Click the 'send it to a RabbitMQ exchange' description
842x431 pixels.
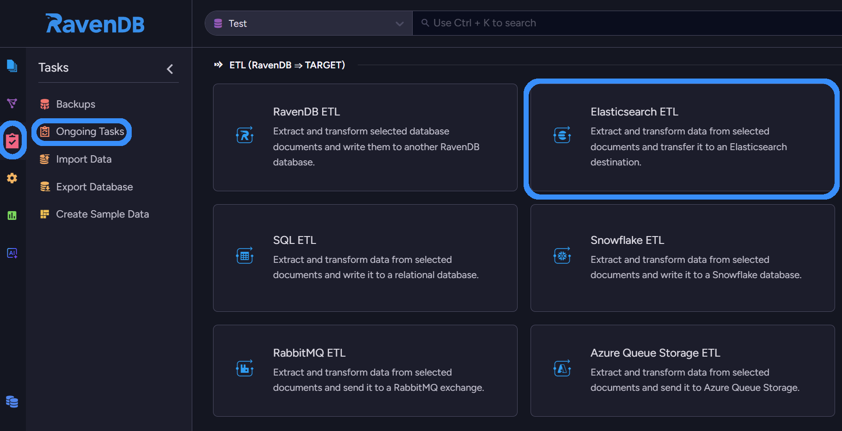[378, 380]
